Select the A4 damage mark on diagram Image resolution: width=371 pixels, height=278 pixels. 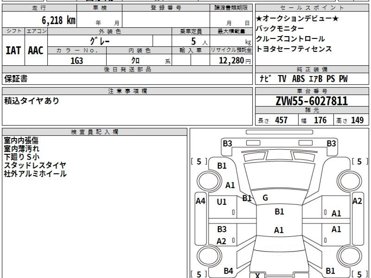coord(201,201)
